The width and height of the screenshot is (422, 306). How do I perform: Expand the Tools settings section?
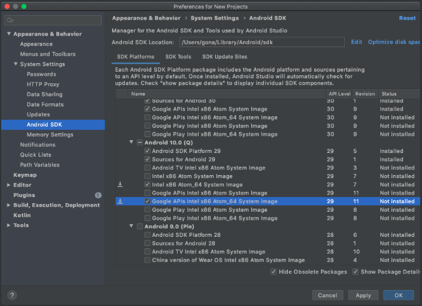(9, 225)
